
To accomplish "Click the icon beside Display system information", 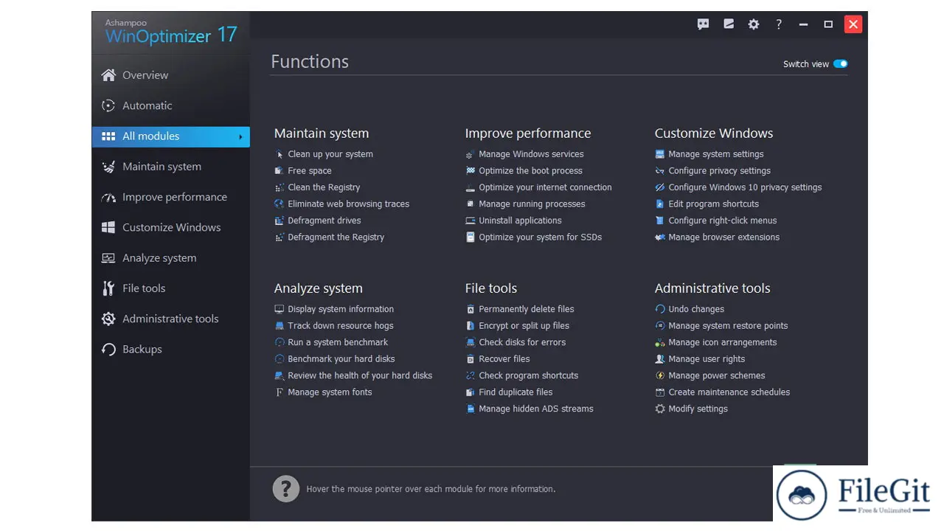I will (280, 309).
